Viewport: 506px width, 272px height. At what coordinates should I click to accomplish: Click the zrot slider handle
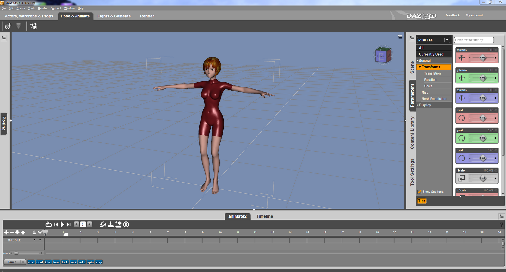coord(483,158)
